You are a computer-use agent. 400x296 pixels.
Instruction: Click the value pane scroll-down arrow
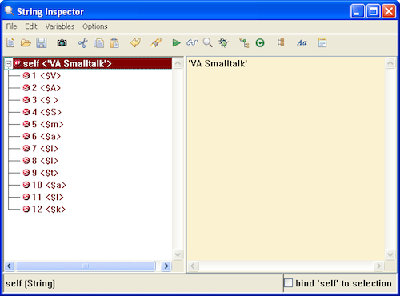(390, 254)
